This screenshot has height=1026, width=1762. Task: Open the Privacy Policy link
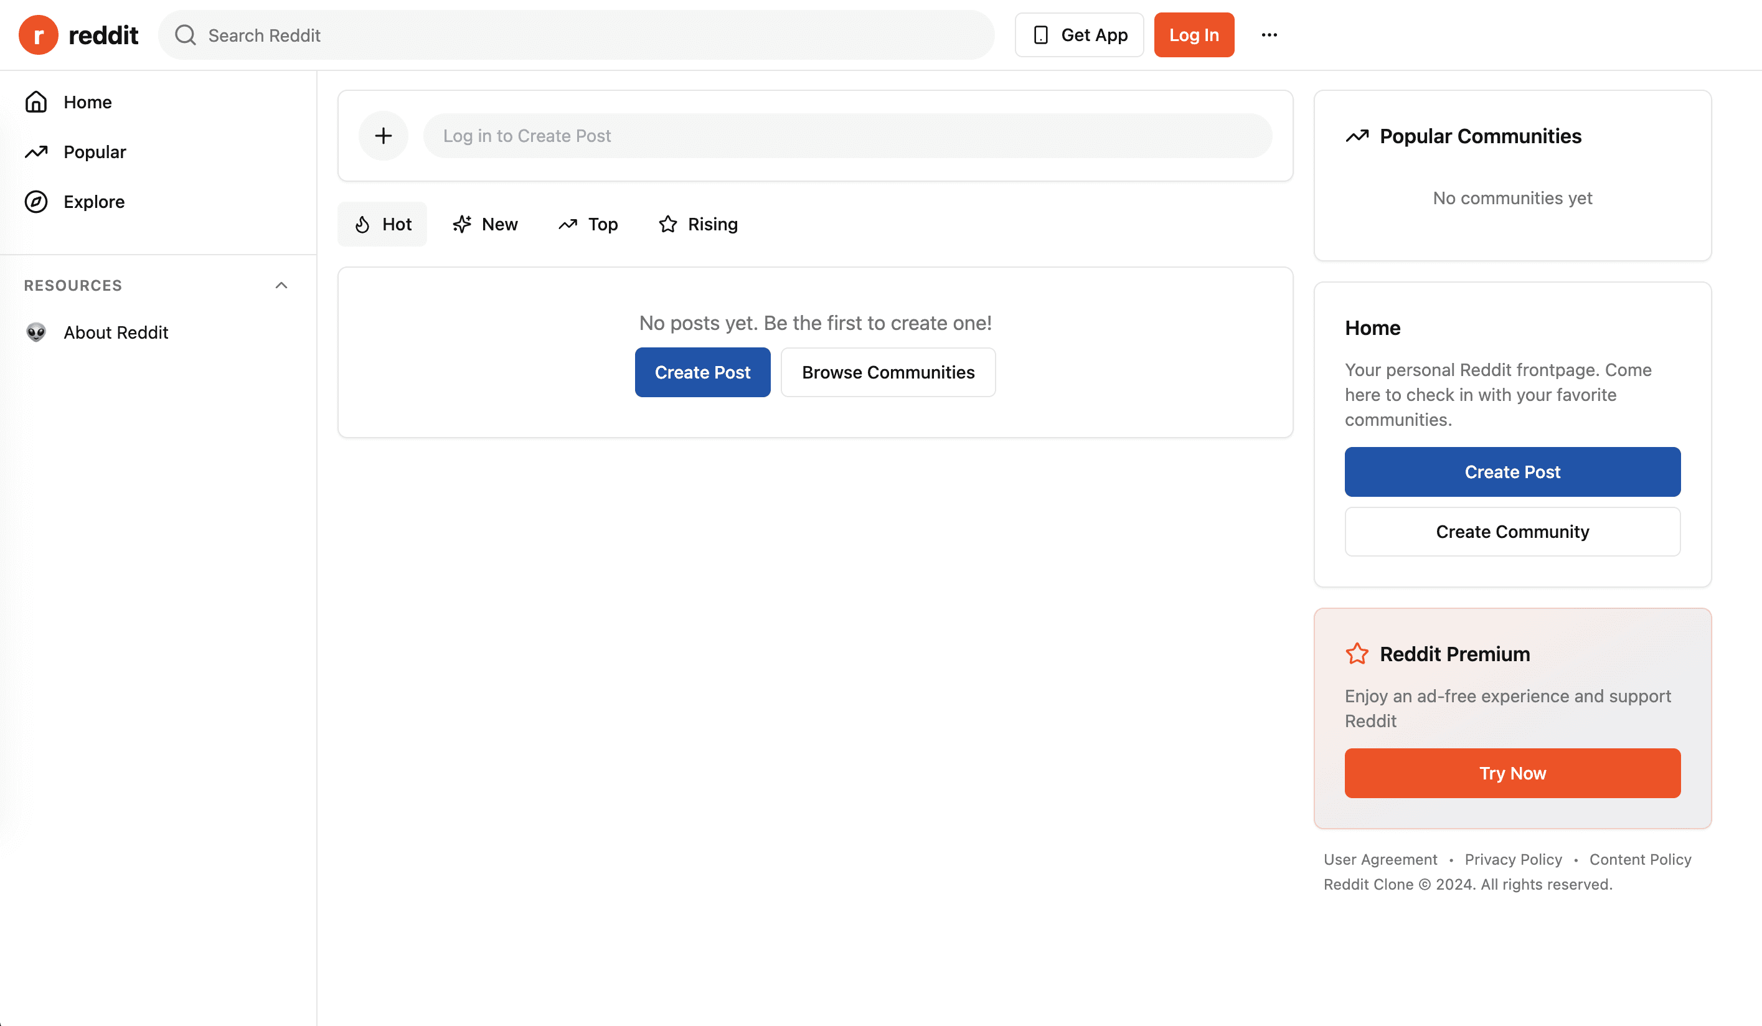coord(1513,860)
